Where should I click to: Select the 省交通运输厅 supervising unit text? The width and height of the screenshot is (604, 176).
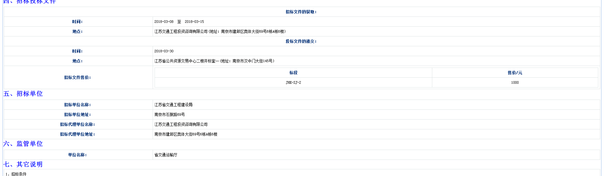click(166, 155)
